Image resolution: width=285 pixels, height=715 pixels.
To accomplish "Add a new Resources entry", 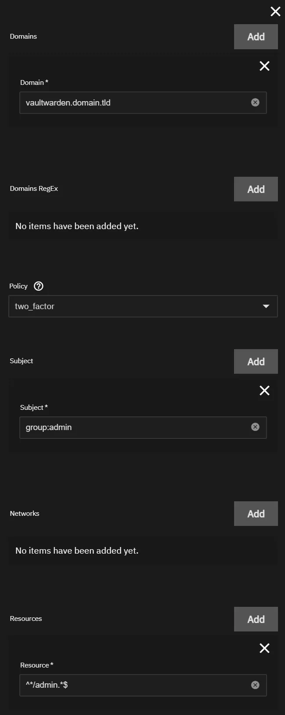I will [256, 619].
